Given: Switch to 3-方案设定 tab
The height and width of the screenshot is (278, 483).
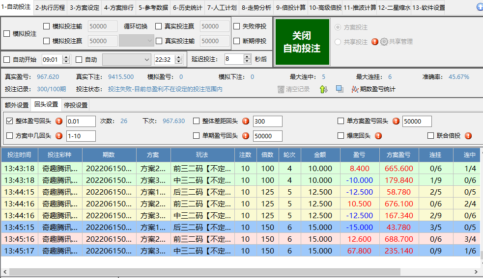Looking at the screenshot, I should pos(85,8).
